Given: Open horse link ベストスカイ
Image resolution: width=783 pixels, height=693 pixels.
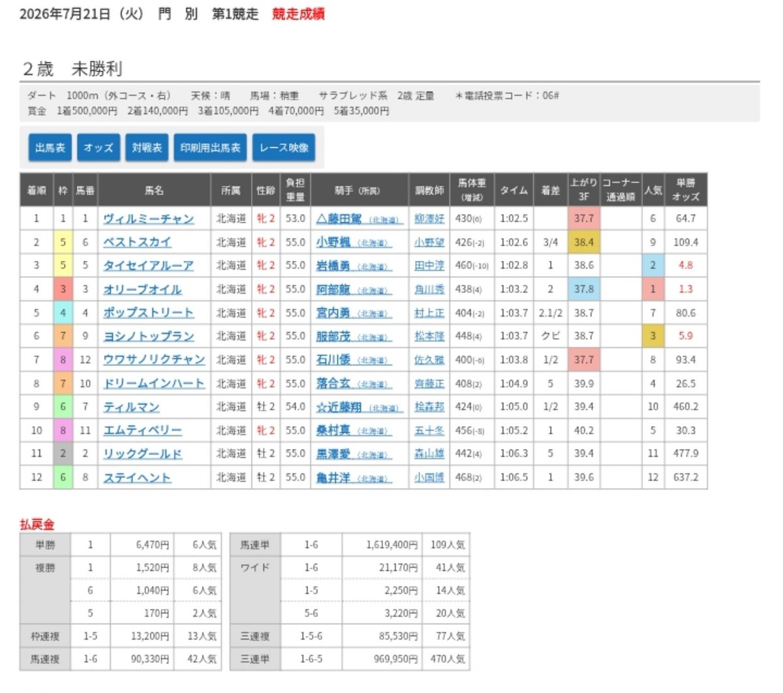Looking at the screenshot, I should point(137,242).
